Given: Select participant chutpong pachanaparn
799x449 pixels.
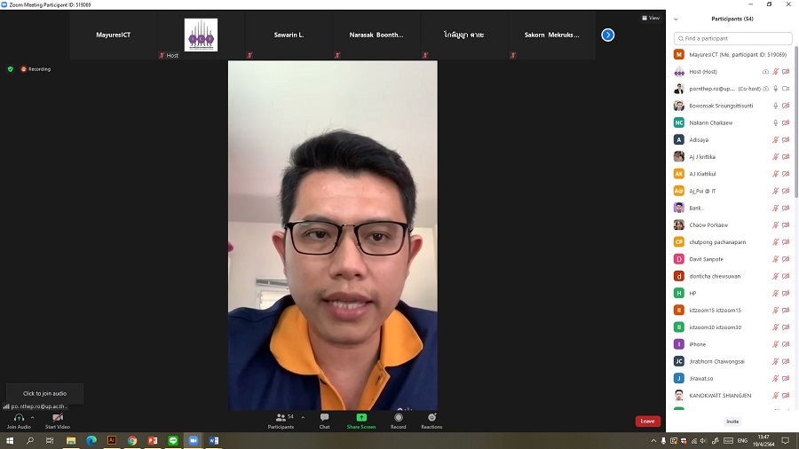Looking at the screenshot, I should pyautogui.click(x=732, y=242).
